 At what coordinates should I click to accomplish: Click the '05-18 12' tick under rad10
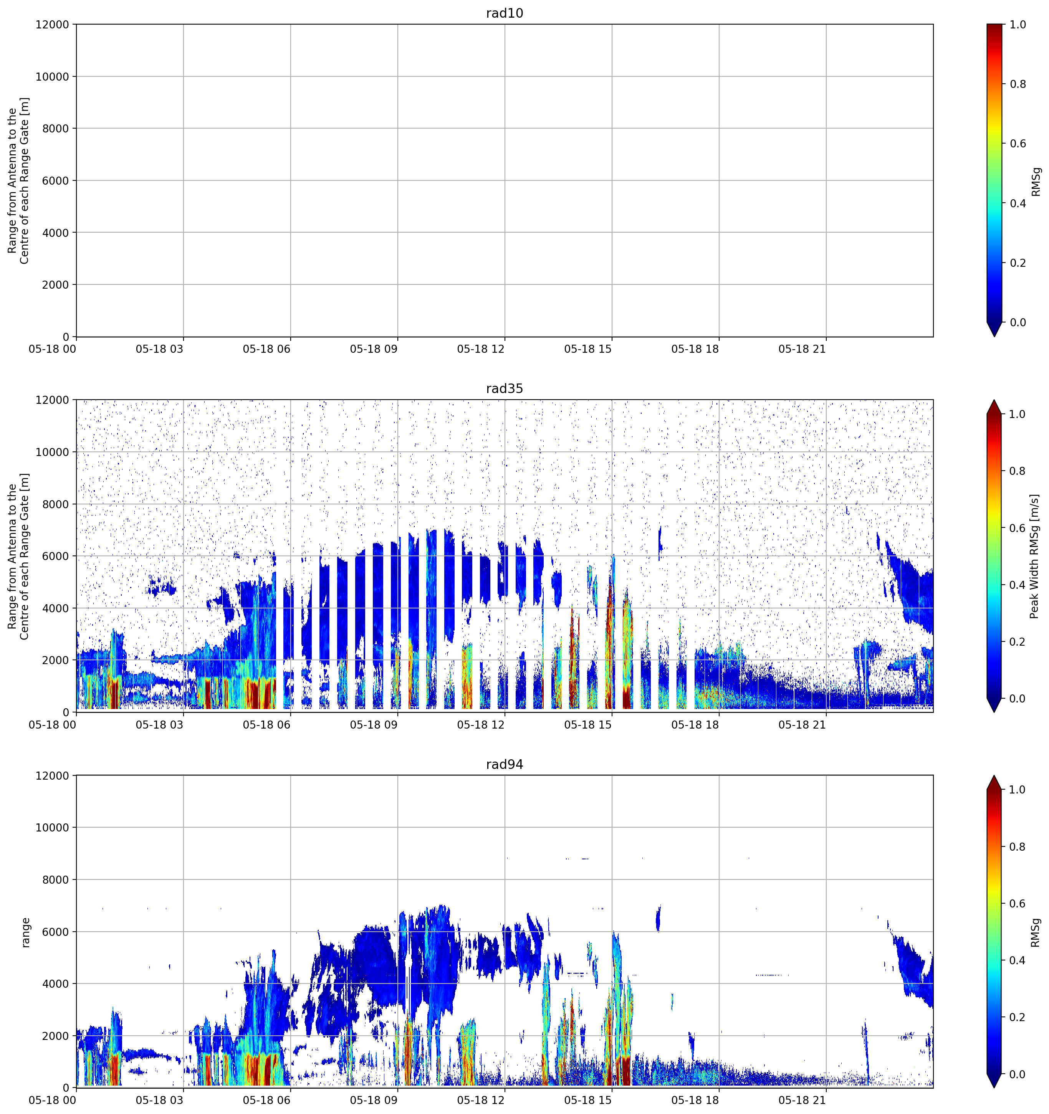481,349
